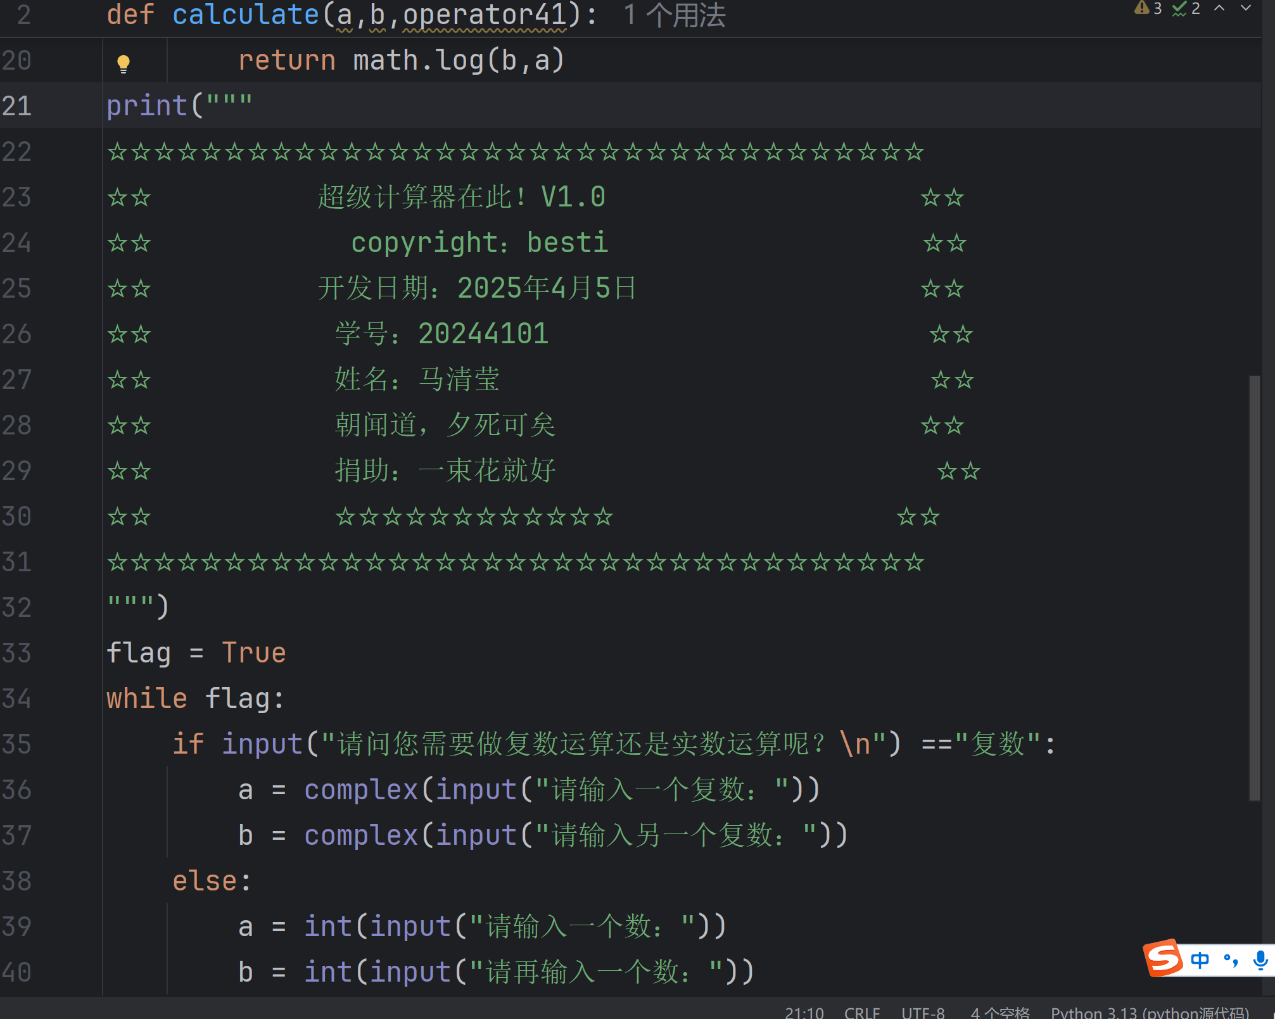
Task: Click the Sogou microphone voice input icon
Action: 1260,961
